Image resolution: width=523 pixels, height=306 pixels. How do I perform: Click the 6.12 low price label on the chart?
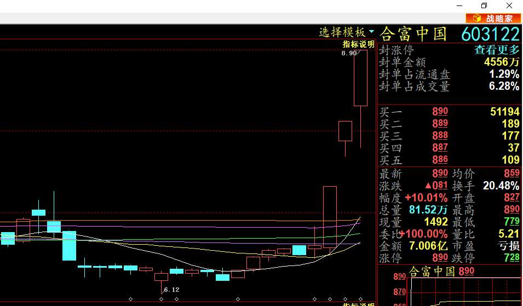(x=172, y=290)
